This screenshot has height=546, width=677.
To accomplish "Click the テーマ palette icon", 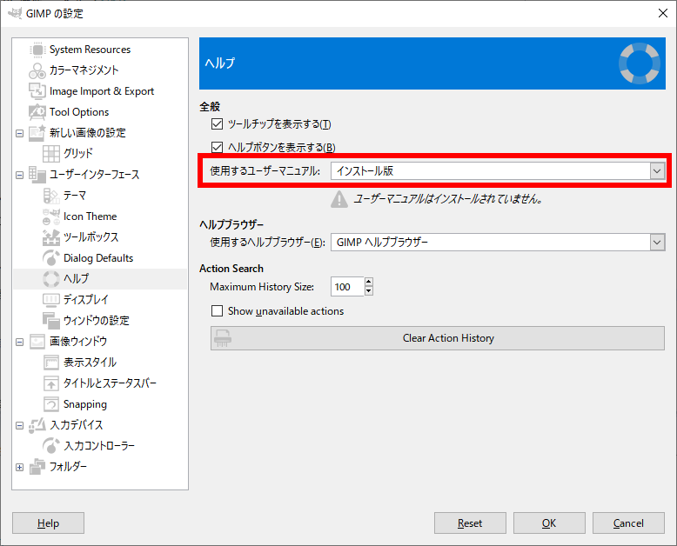I will (51, 196).
